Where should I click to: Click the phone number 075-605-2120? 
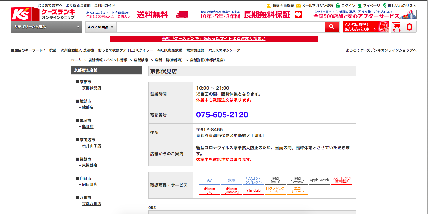[x=222, y=115]
